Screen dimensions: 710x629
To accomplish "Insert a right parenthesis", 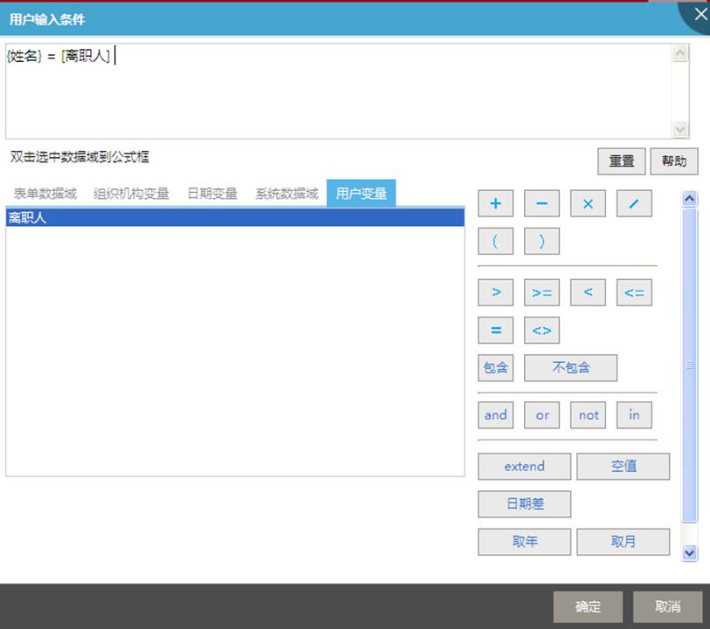I will pyautogui.click(x=541, y=242).
